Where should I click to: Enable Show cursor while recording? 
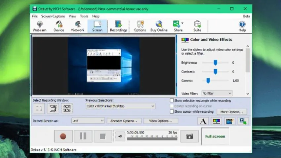pyautogui.click(x=172, y=112)
